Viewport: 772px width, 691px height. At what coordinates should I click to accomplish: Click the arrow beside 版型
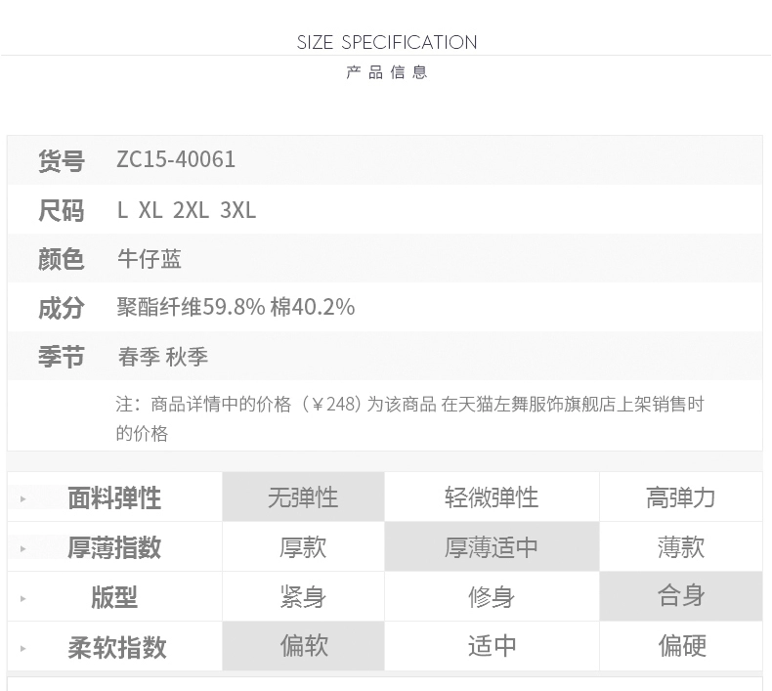[22, 598]
